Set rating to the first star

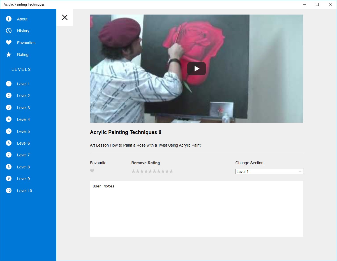point(133,171)
